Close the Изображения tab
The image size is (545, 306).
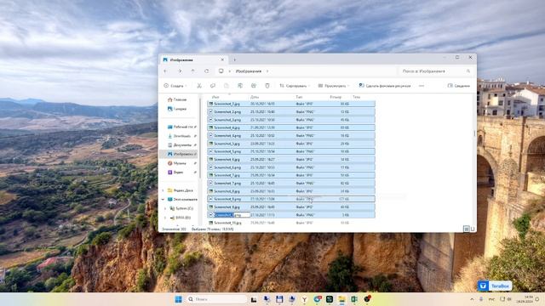click(x=222, y=59)
